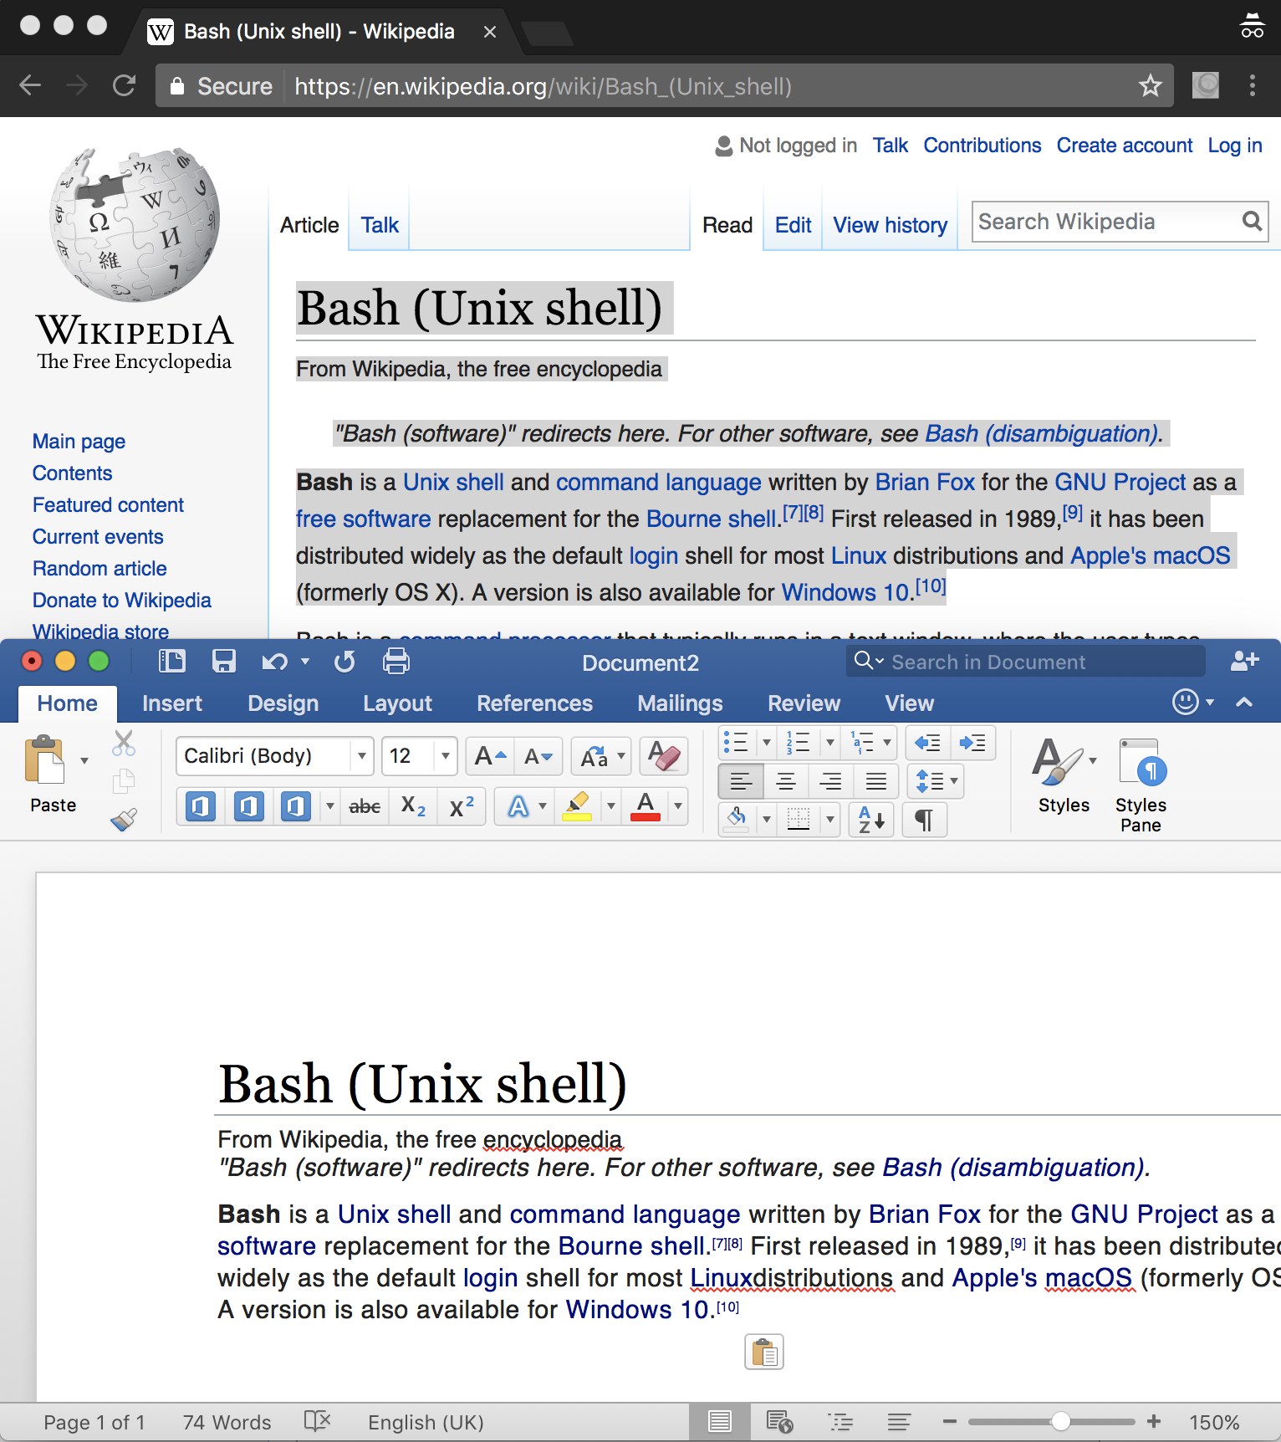Open the Styles gallery icon

tap(1058, 761)
